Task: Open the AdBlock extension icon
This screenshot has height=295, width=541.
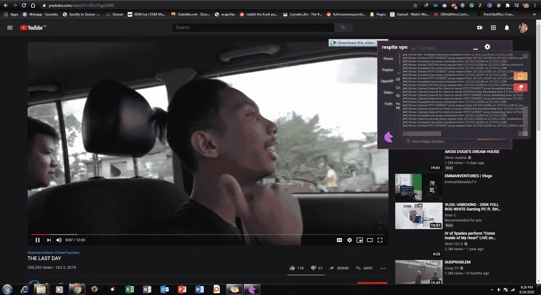Action: (454, 5)
